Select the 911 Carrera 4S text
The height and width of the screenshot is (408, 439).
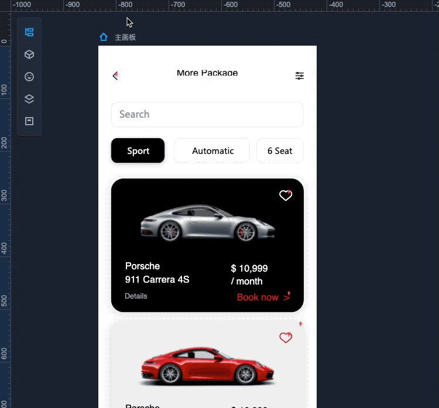157,279
